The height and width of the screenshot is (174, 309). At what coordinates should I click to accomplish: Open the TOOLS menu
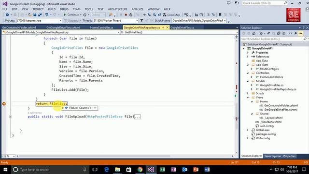89,9
